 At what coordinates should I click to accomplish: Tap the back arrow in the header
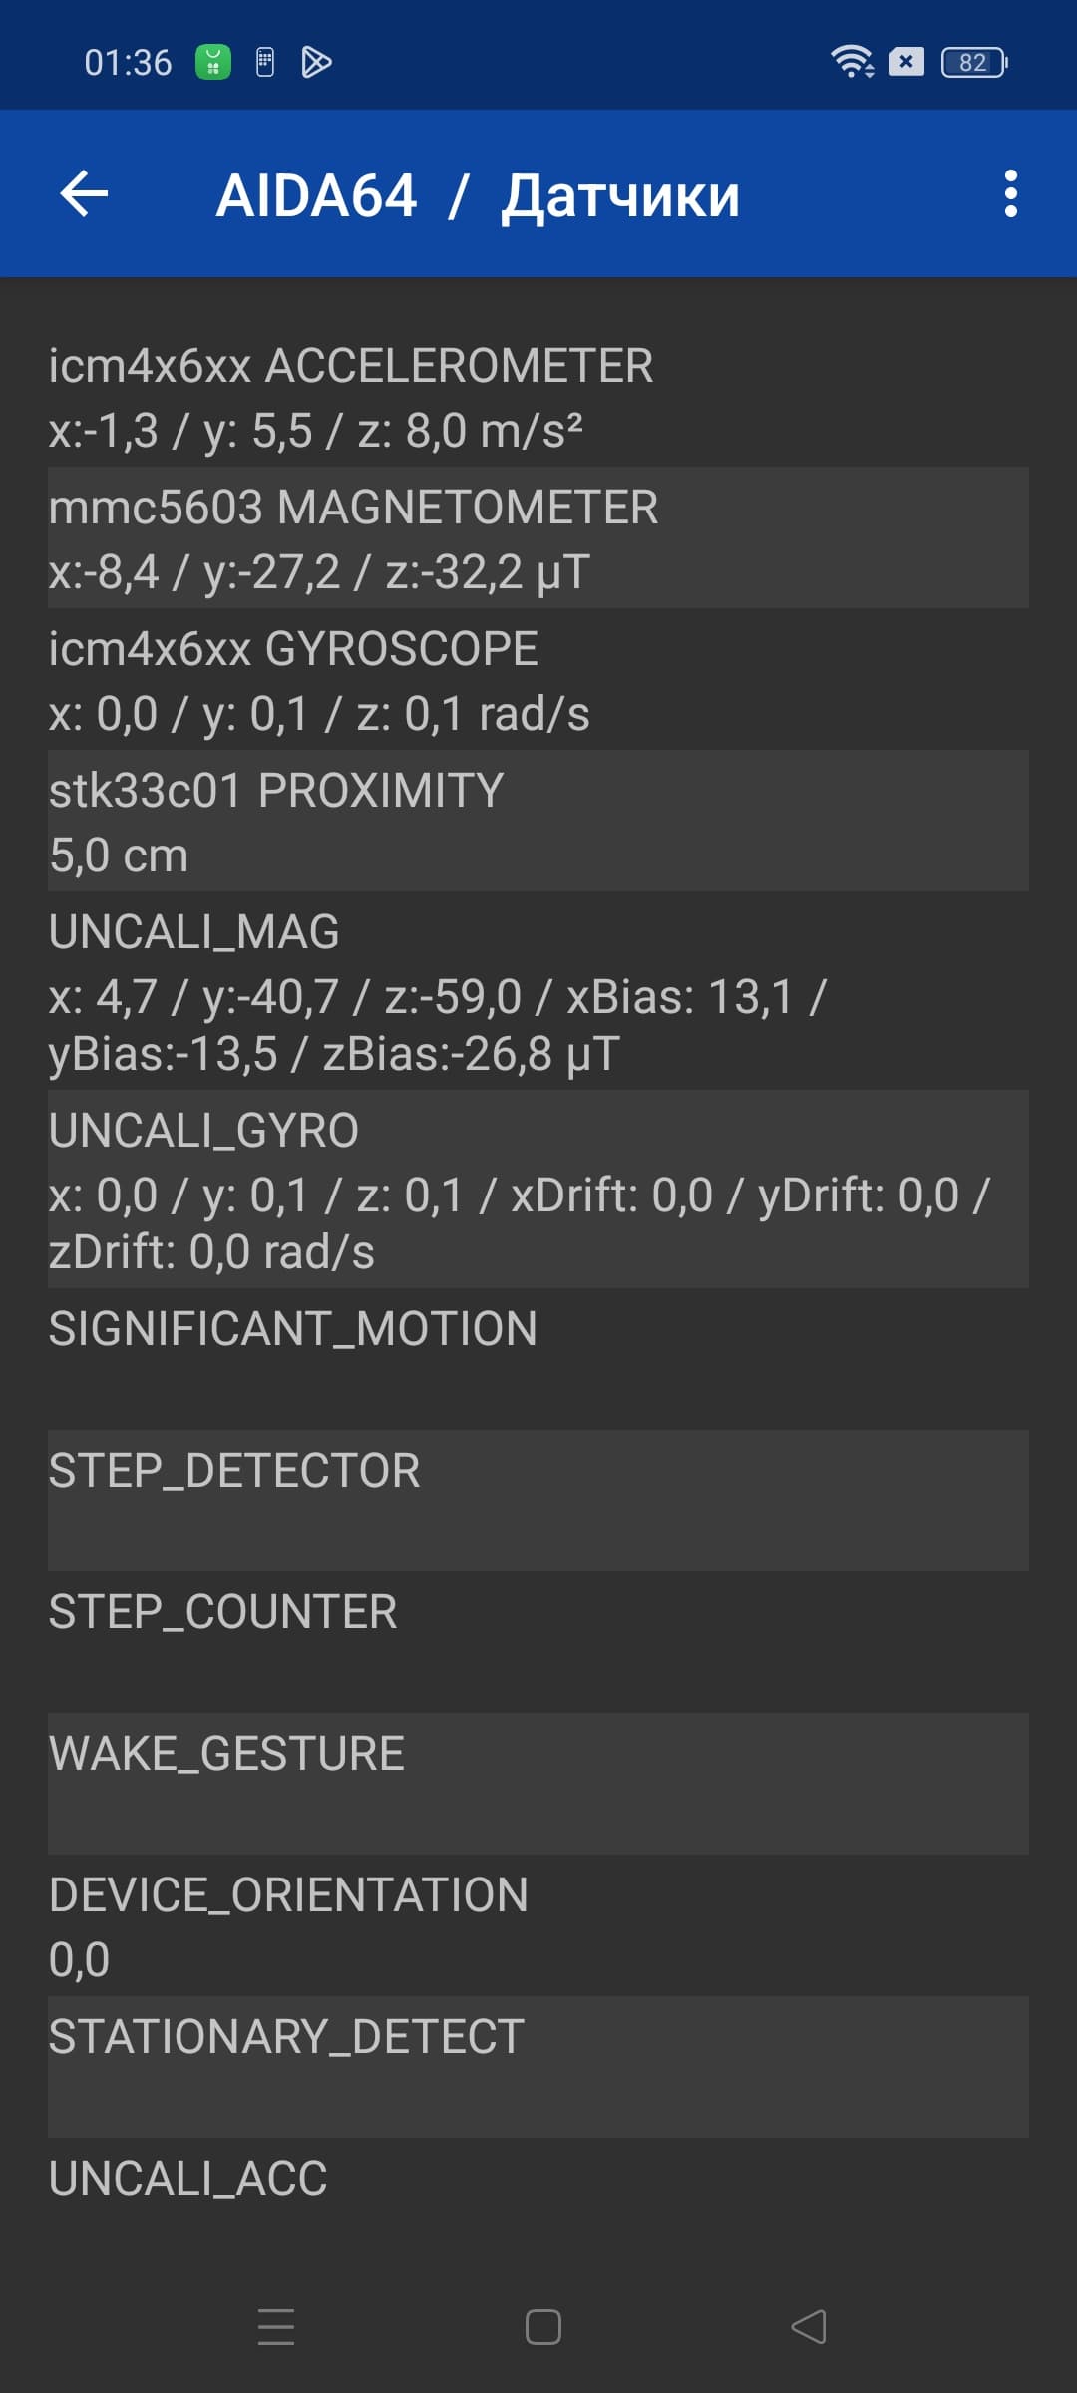click(84, 193)
